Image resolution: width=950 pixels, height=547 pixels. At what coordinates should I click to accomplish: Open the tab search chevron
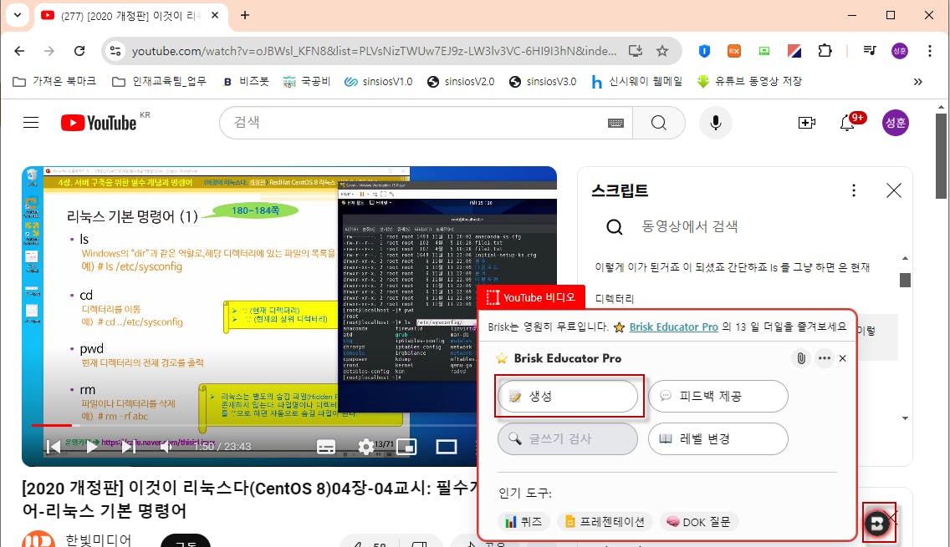(x=18, y=15)
